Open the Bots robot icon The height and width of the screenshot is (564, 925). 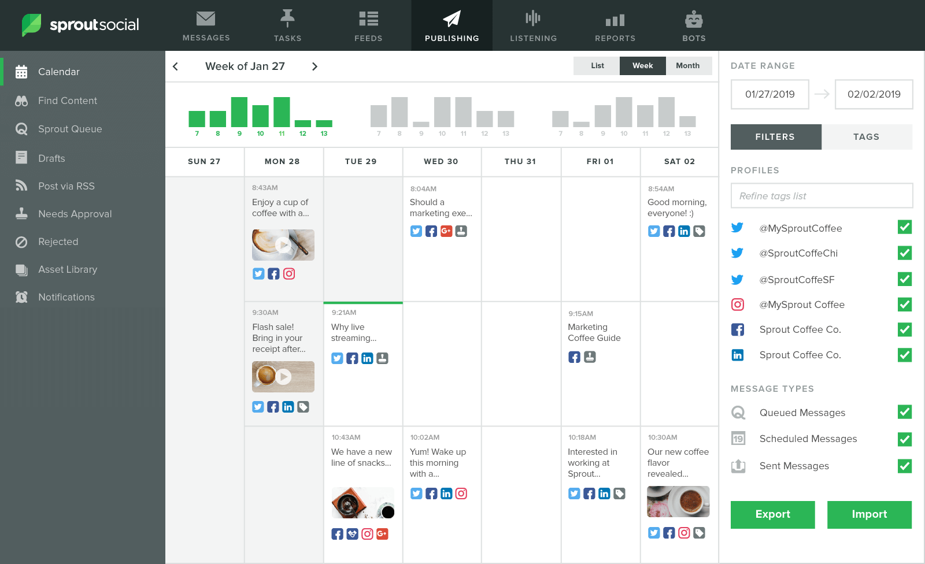(694, 20)
